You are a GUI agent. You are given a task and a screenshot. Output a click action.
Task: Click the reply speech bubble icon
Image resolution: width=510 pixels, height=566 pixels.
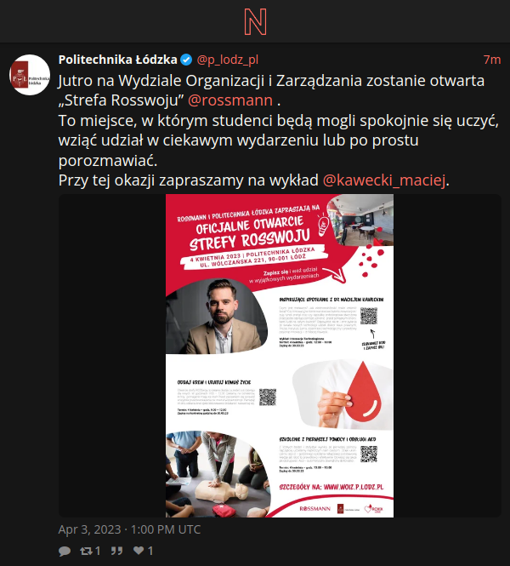[x=65, y=551]
